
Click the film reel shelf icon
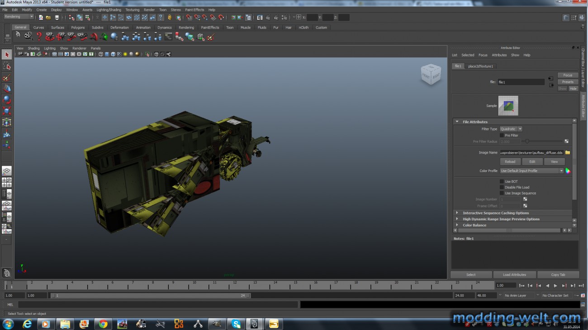(x=28, y=36)
